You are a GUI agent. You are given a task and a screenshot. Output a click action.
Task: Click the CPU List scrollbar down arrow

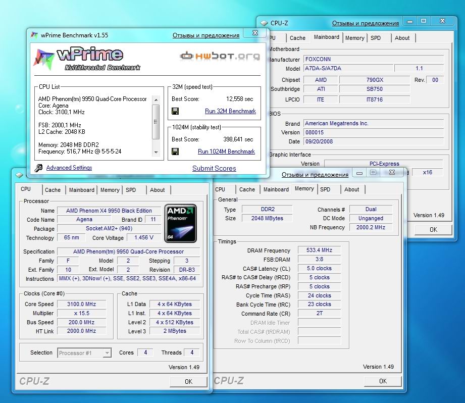[156, 153]
